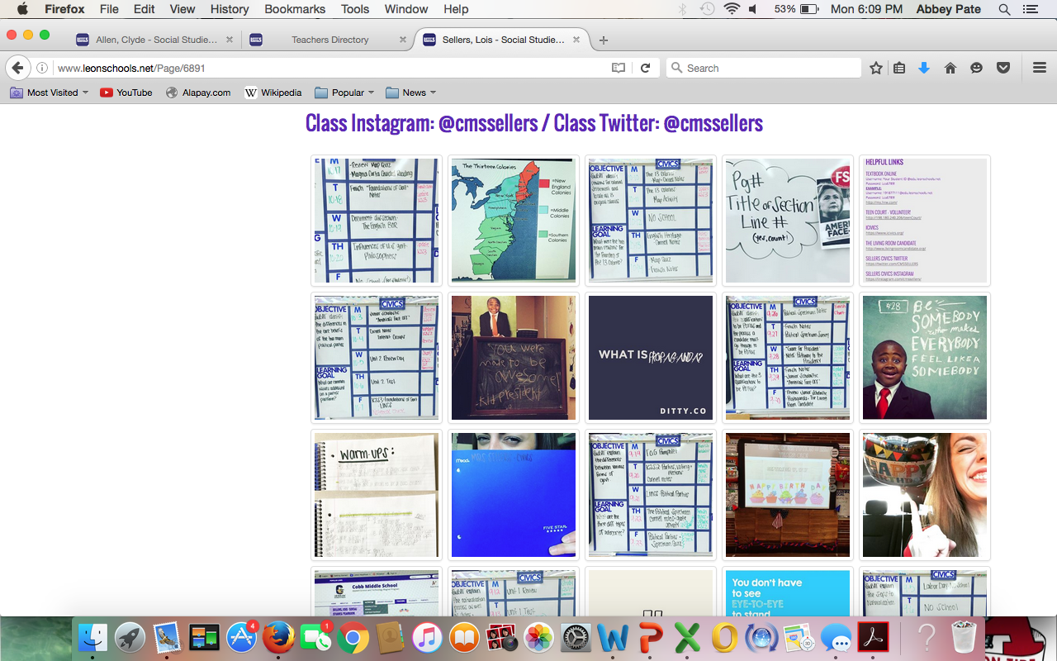1057x661 pixels.
Task: Open PowerPoint in the Dock
Action: 651,638
